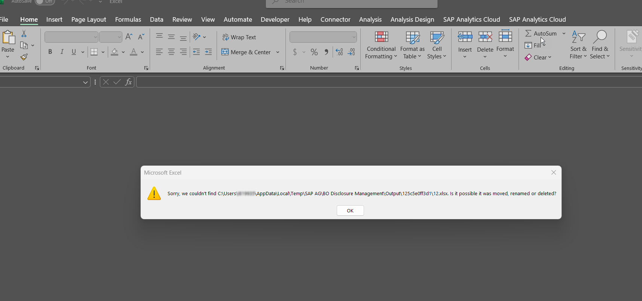Apply font color letter A

(x=133, y=52)
